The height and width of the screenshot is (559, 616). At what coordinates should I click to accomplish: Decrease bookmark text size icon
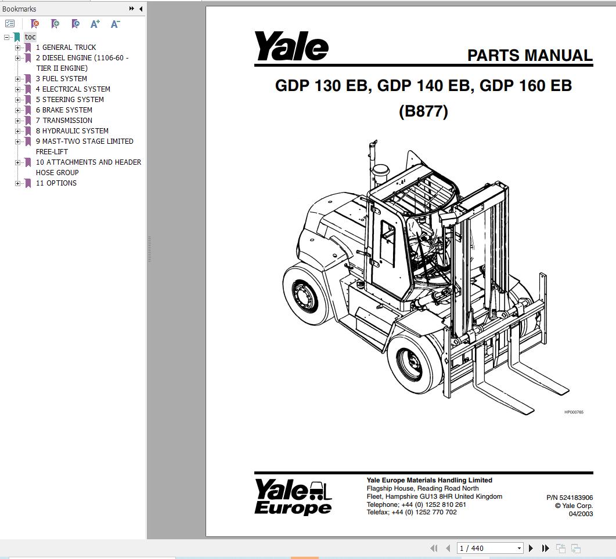[115, 24]
